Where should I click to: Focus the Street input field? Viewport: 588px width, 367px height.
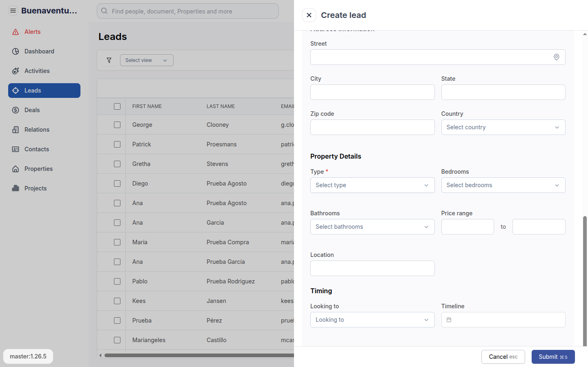pos(438,57)
